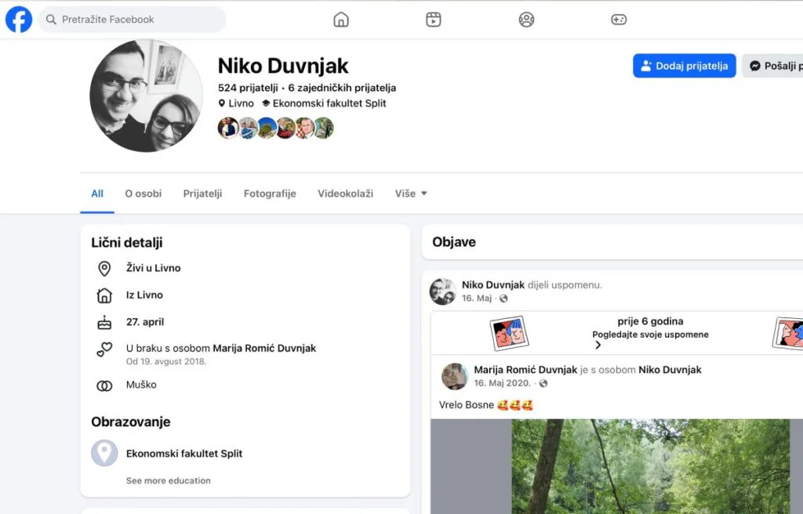The width and height of the screenshot is (803, 514).
Task: Click the hearts relationship icon
Action: (x=104, y=349)
